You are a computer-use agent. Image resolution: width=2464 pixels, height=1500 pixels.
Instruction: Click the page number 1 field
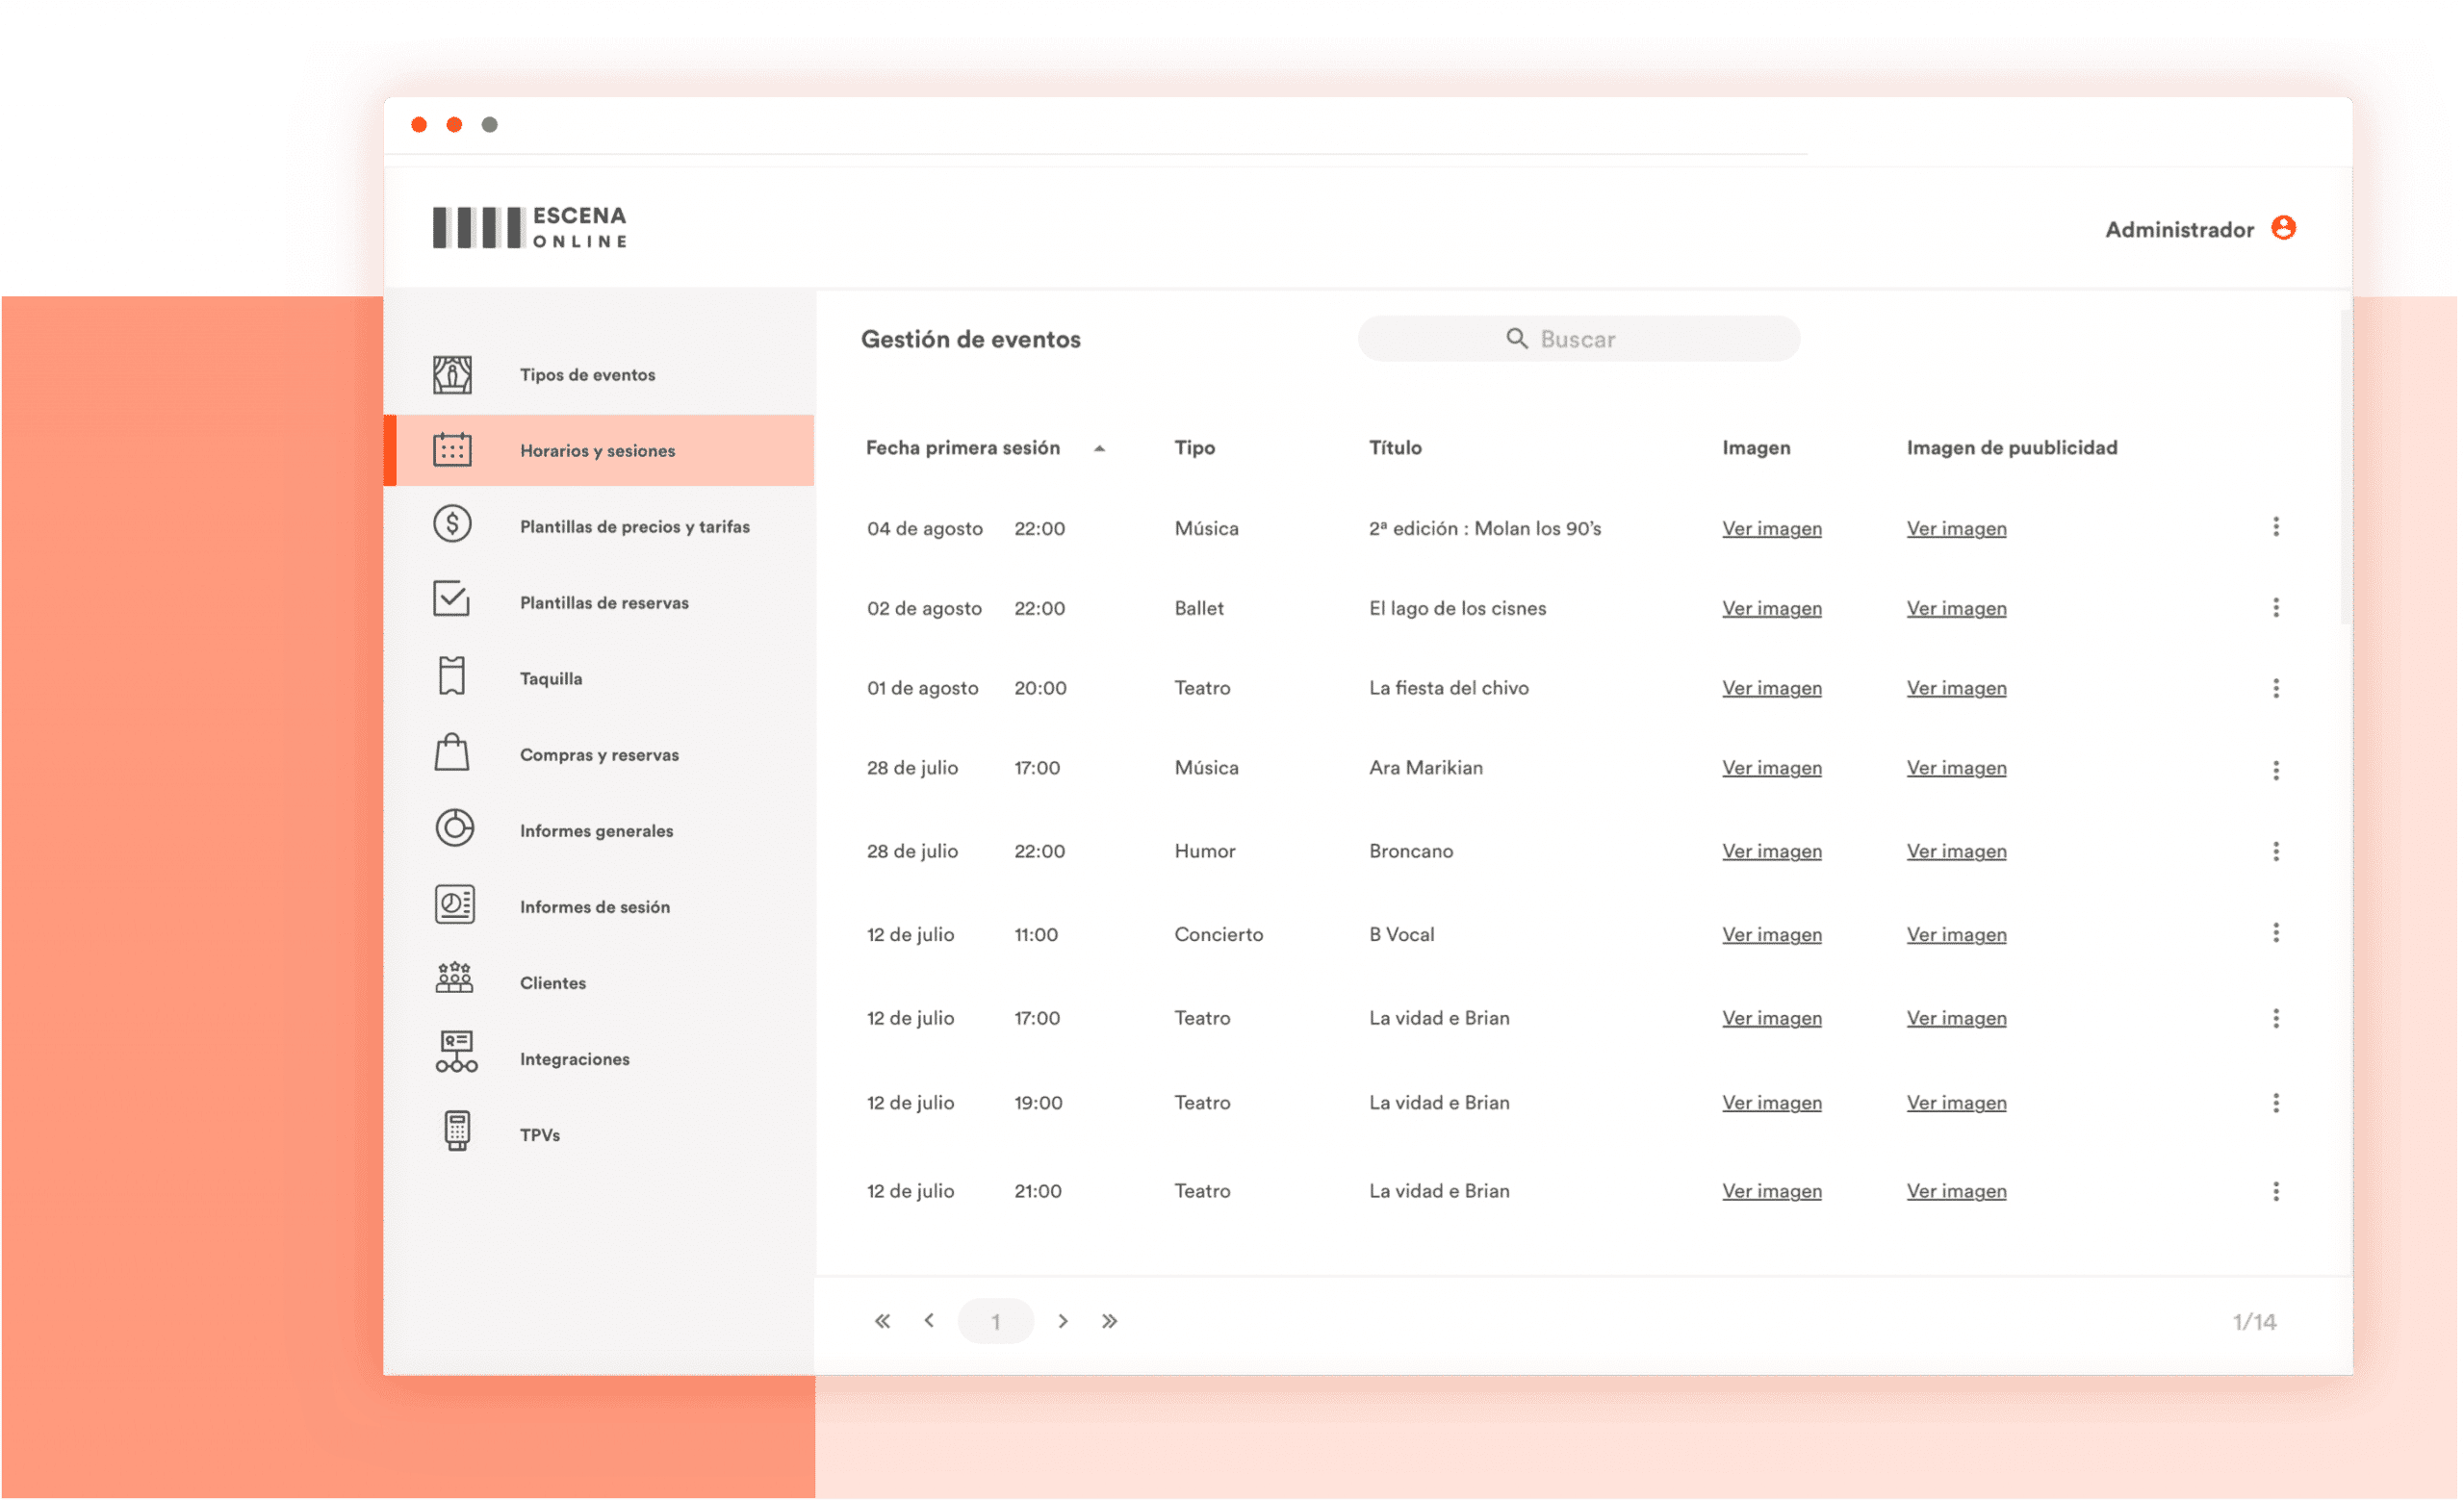(x=996, y=1322)
